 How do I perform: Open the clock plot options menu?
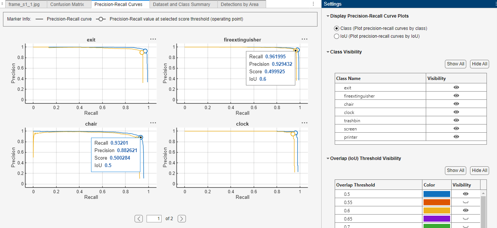click(304, 123)
